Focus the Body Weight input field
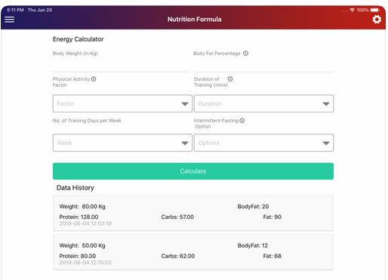This screenshot has width=388, height=280. (x=121, y=66)
